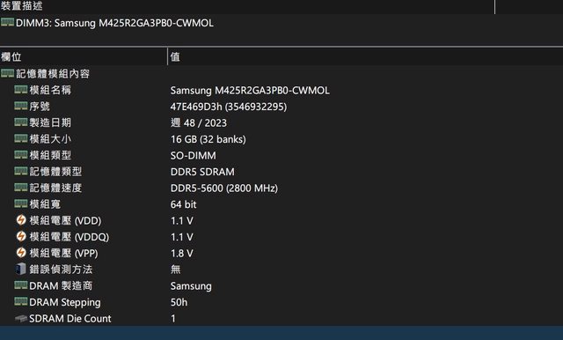Select the 模組大小 row
The height and width of the screenshot is (340, 563).
click(x=281, y=139)
